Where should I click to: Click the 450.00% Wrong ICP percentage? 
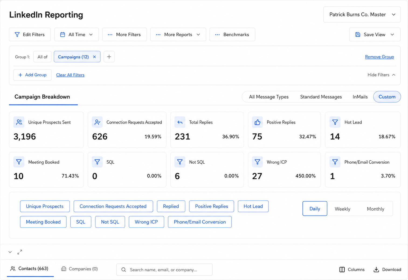click(x=306, y=176)
